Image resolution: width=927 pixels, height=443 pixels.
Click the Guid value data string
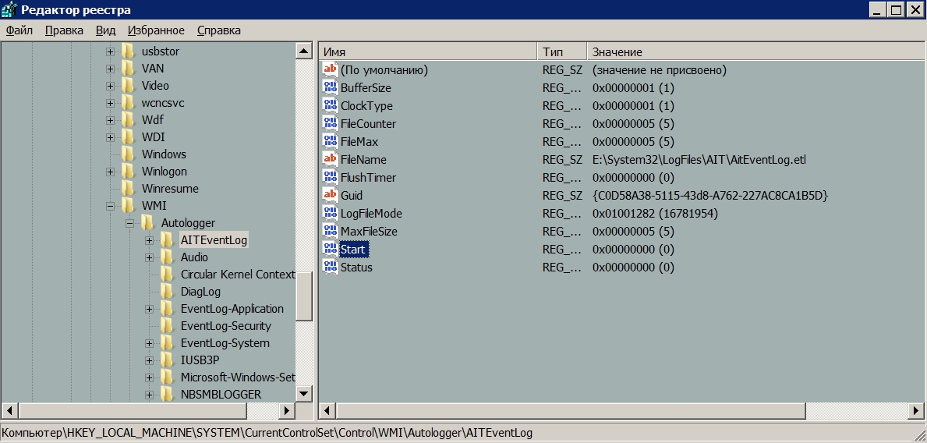pos(709,195)
